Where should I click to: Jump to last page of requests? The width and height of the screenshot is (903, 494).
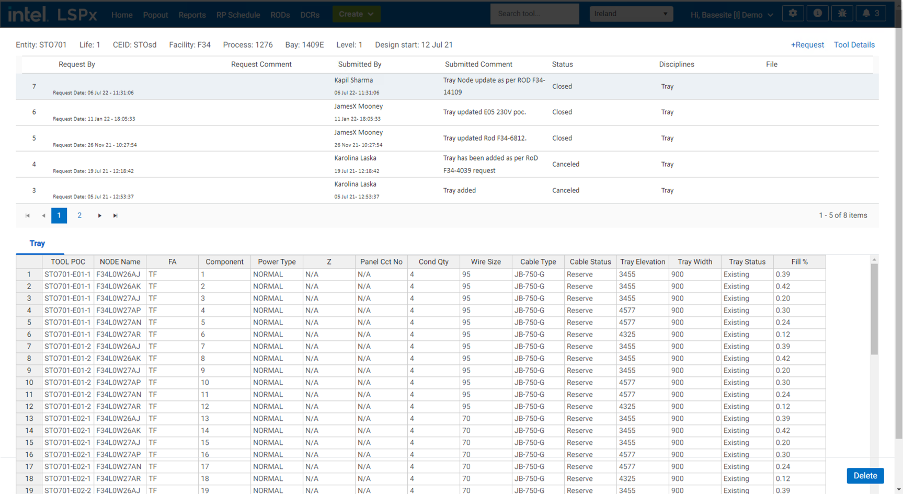click(x=116, y=215)
